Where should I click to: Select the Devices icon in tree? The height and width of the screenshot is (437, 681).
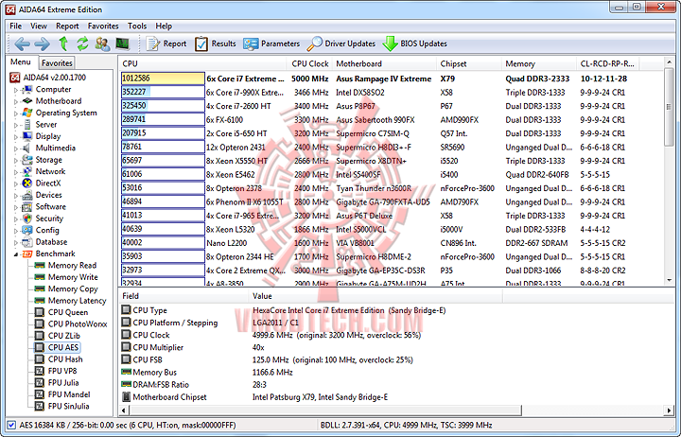[27, 195]
